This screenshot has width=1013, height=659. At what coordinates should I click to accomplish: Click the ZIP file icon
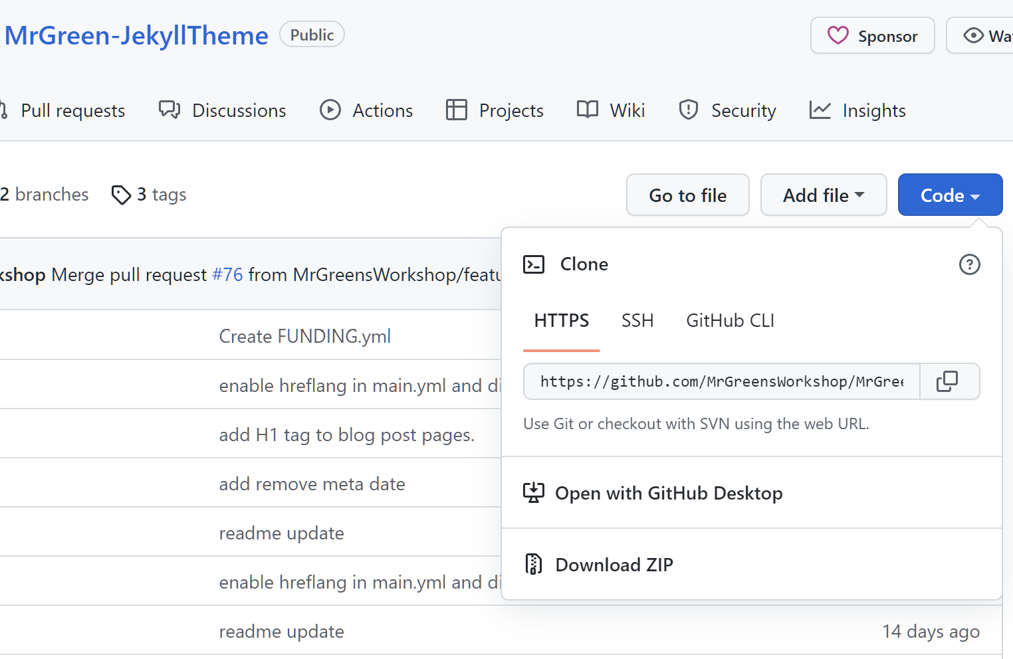pyautogui.click(x=534, y=564)
